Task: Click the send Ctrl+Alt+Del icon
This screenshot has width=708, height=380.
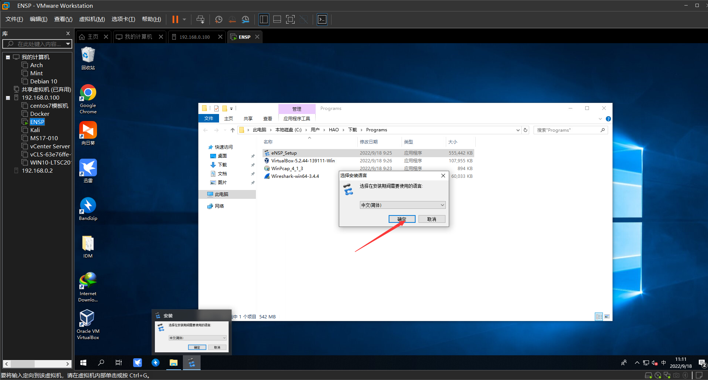Action: click(x=200, y=19)
